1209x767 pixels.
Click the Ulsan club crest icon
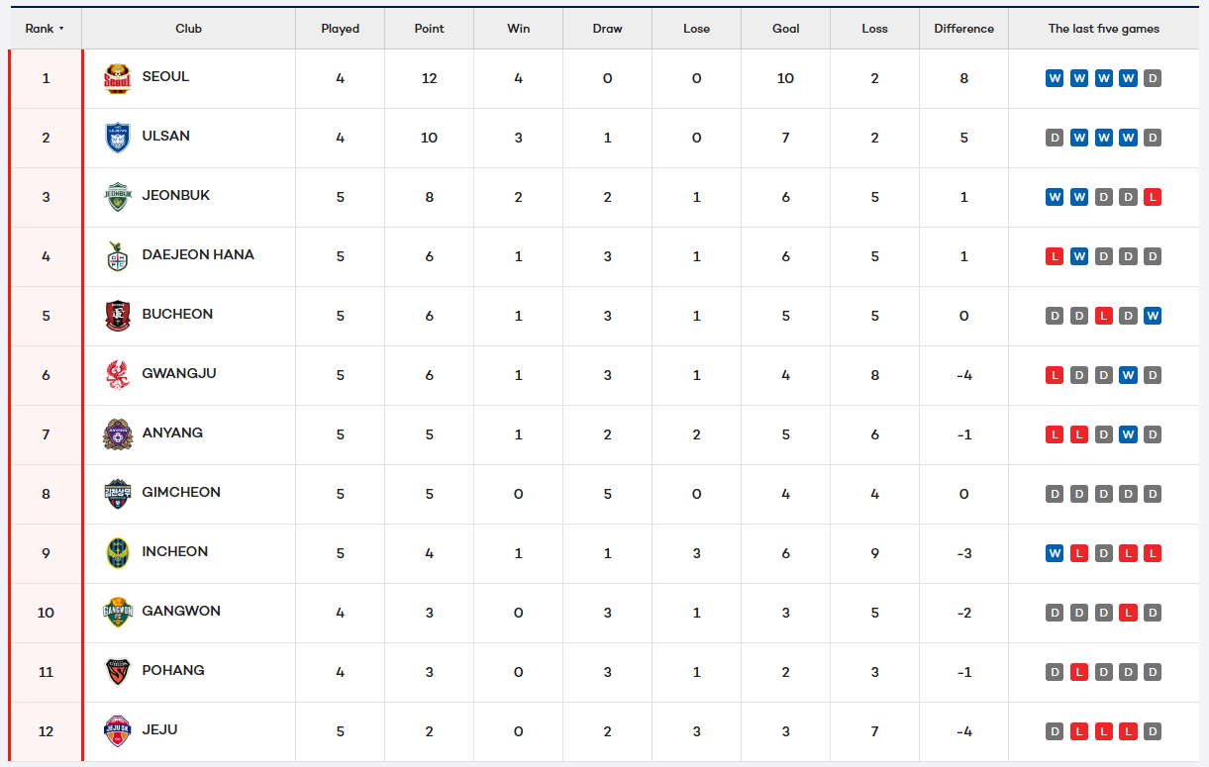click(118, 138)
